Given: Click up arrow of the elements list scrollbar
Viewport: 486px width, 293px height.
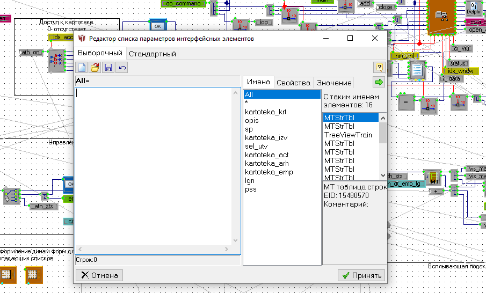Looking at the screenshot, I should pyautogui.click(x=383, y=118).
